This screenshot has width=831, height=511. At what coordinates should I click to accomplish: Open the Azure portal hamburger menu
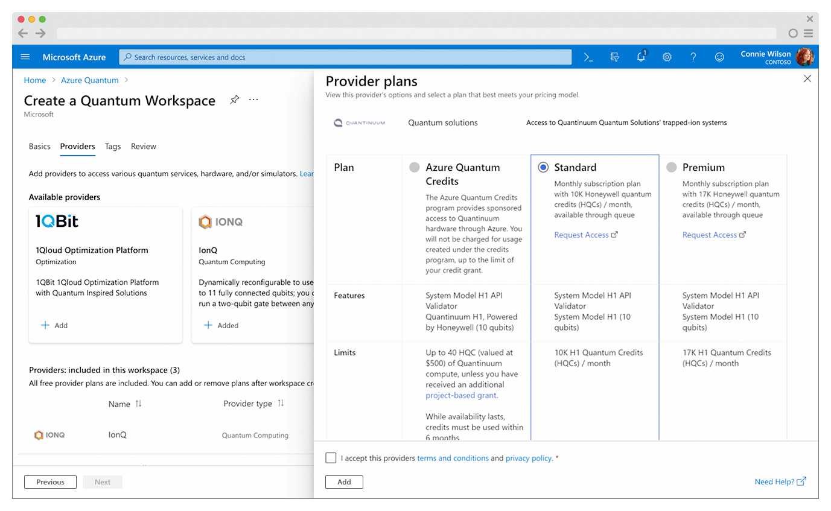click(25, 57)
